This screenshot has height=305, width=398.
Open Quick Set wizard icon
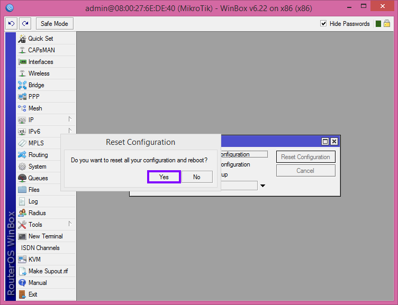[x=22, y=39]
